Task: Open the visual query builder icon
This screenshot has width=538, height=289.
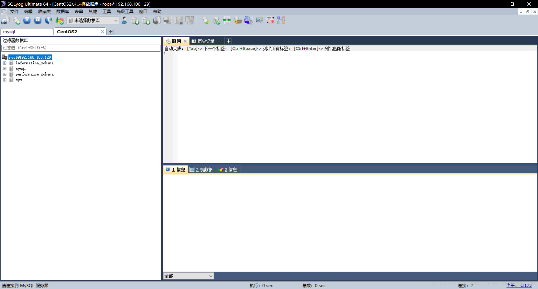Action: click(270, 20)
